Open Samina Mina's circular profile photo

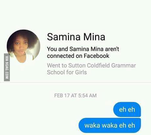click(x=23, y=47)
